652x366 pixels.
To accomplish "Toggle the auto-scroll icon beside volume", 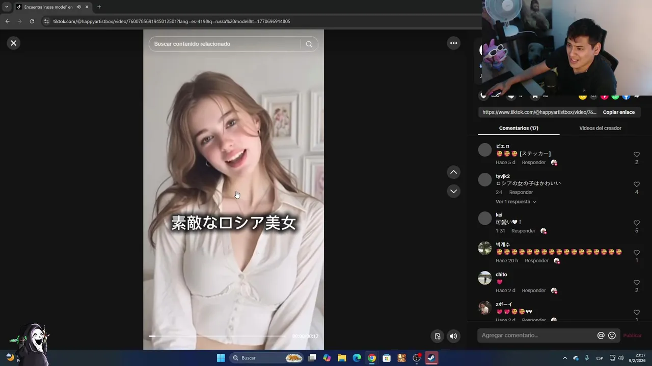I will point(437,336).
